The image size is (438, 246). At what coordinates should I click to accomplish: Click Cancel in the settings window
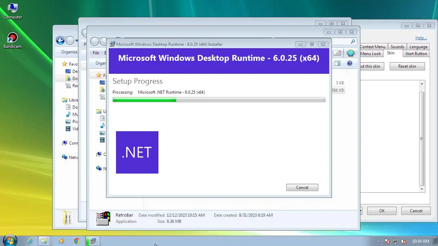click(416, 211)
